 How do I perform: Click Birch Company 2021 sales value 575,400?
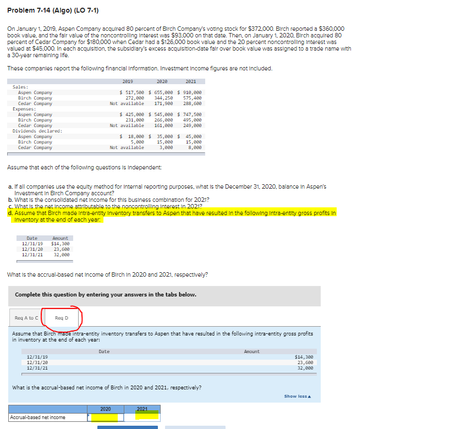(193, 98)
